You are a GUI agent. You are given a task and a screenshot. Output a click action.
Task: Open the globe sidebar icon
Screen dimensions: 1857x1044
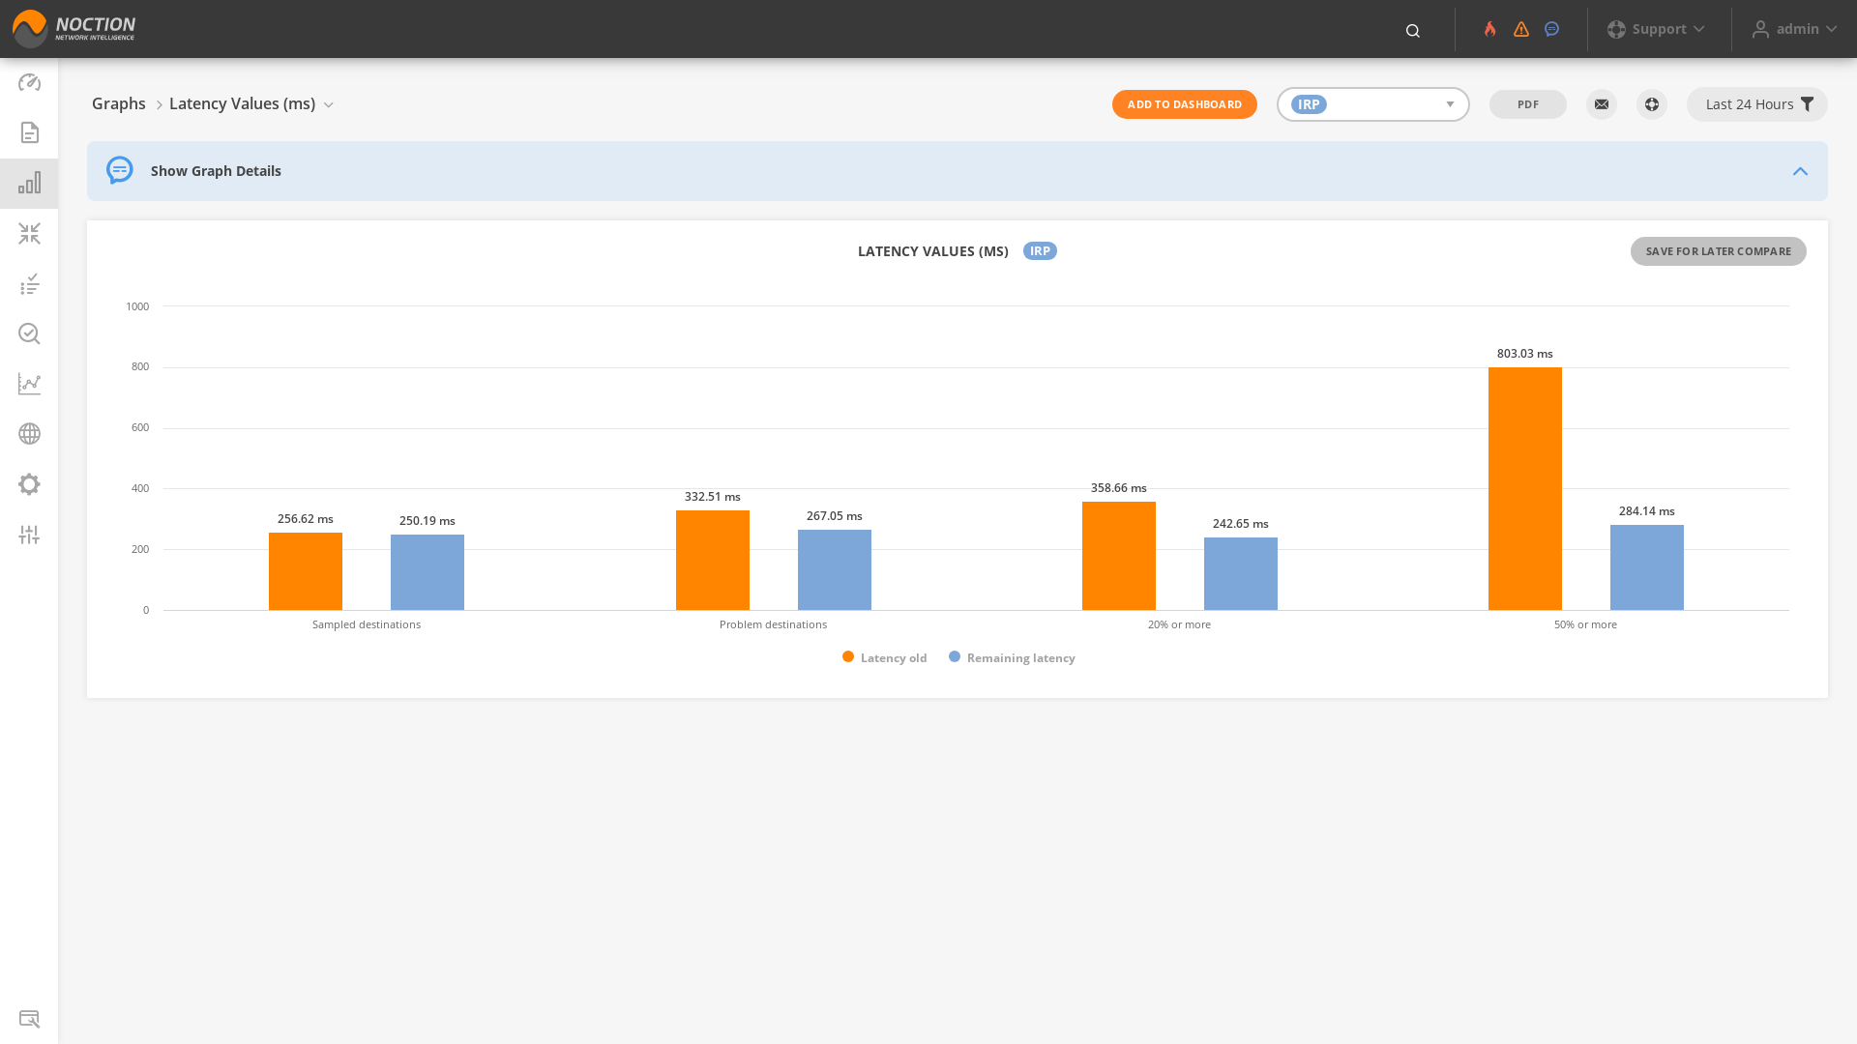pyautogui.click(x=29, y=434)
